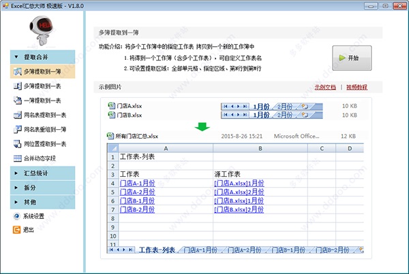
Task: Expand the 汇总统计 section
Action: [42, 173]
